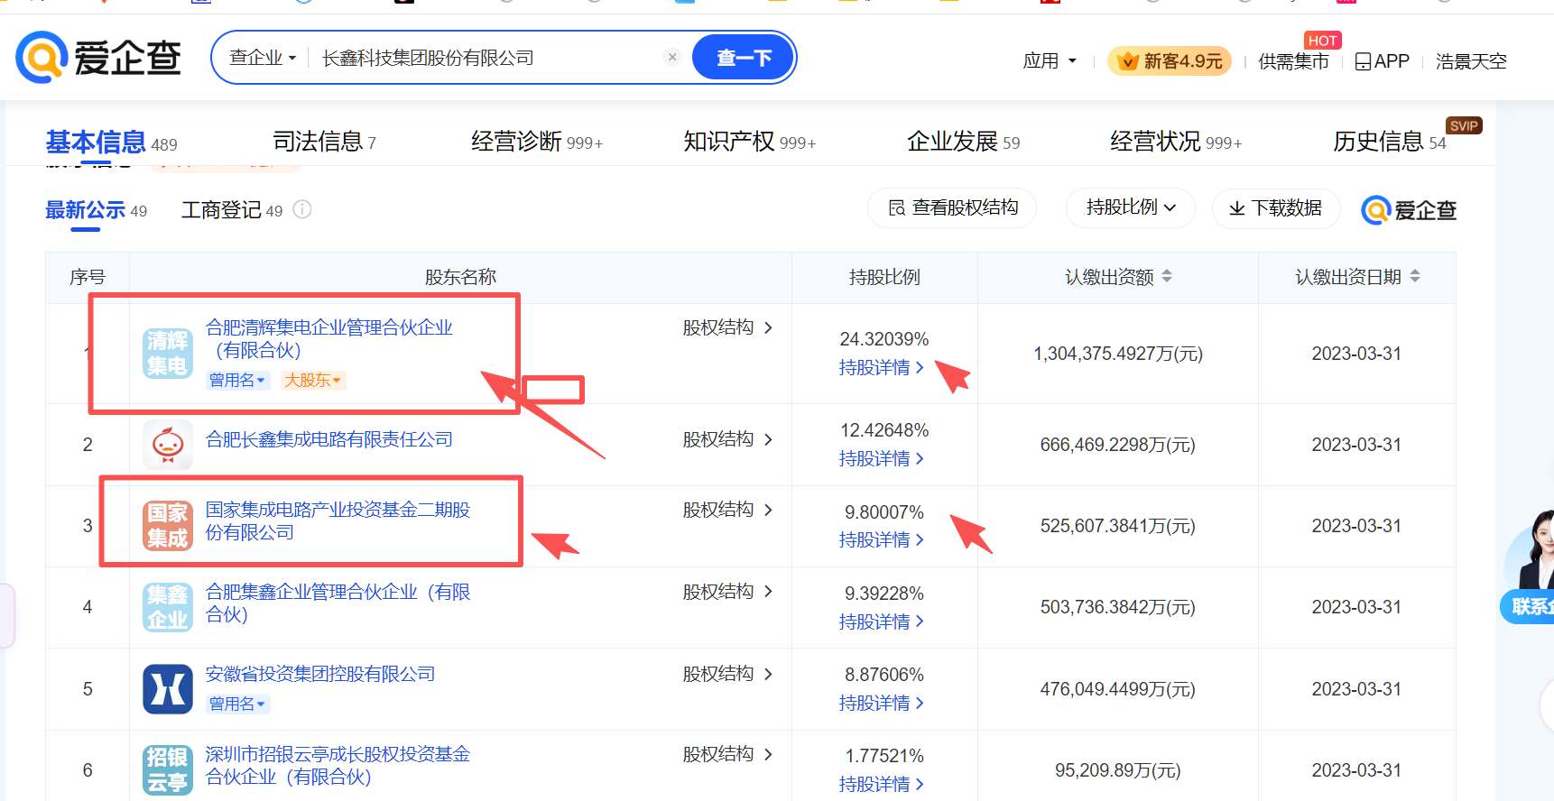This screenshot has width=1554, height=801.
Task: View 持股详情 for 9.39228% holding
Action: [x=882, y=621]
